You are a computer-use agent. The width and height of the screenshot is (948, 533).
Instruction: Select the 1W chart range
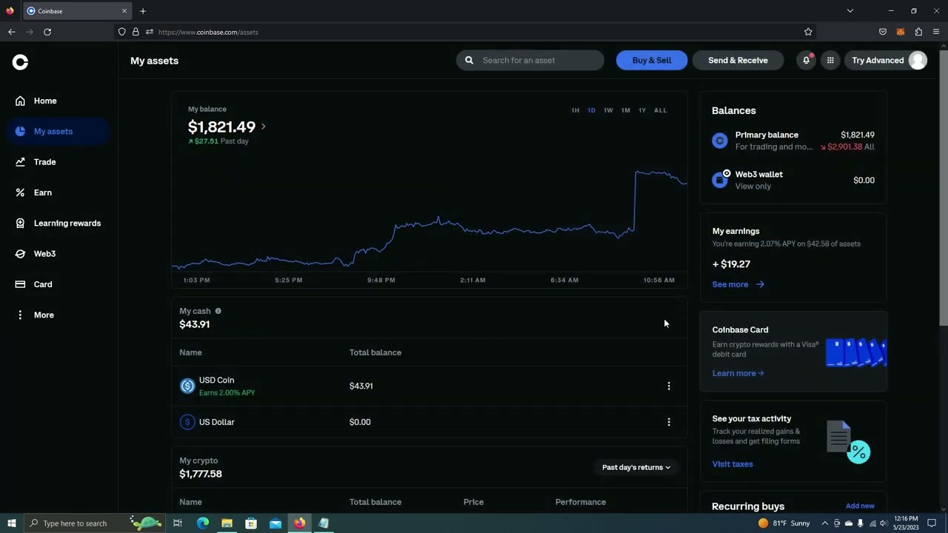[608, 110]
